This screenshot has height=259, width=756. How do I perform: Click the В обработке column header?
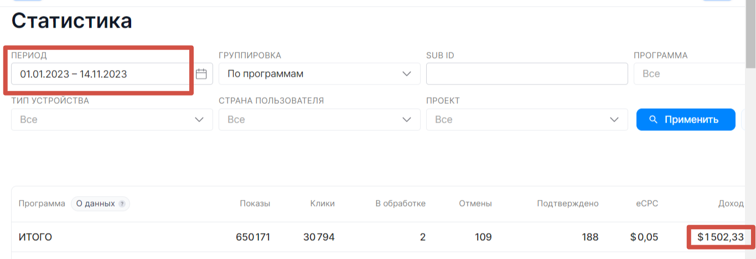point(400,204)
